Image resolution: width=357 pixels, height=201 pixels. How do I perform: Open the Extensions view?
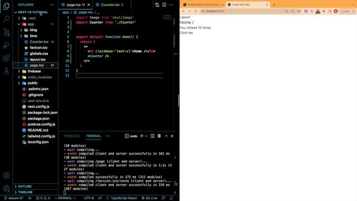tap(6, 58)
